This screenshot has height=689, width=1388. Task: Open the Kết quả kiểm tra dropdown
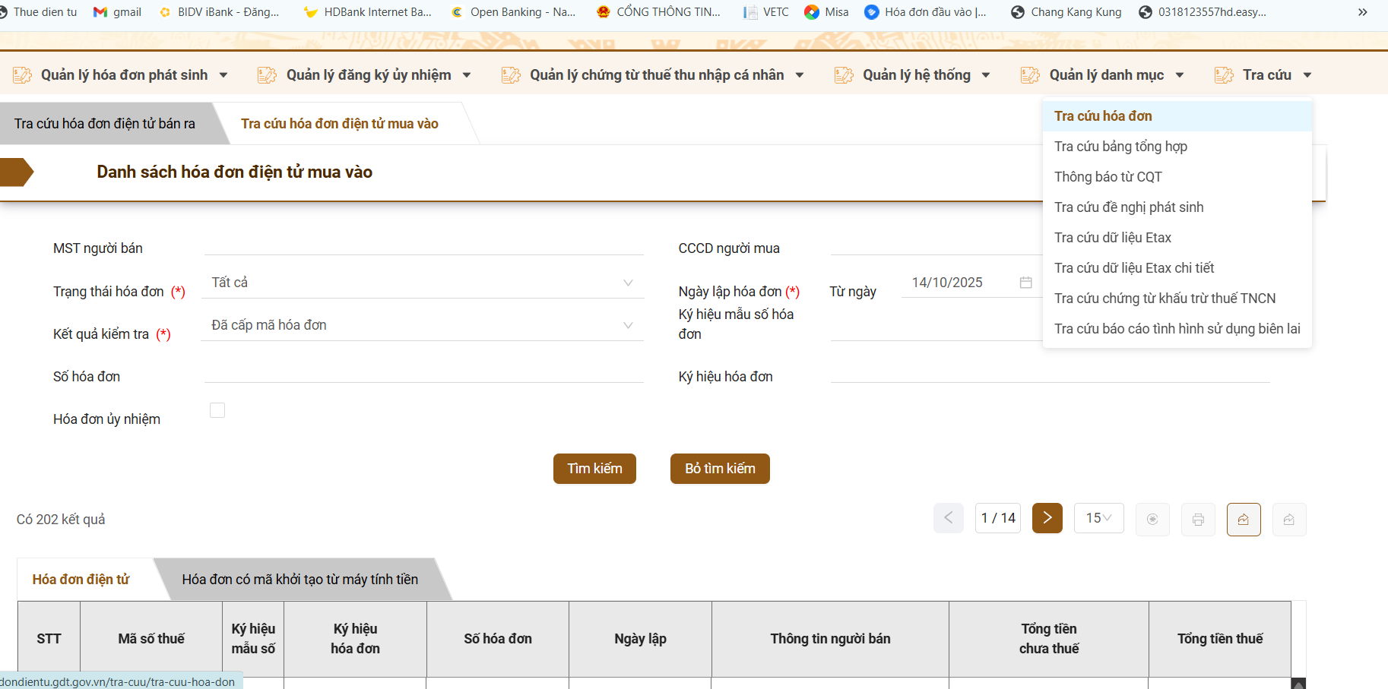[422, 325]
